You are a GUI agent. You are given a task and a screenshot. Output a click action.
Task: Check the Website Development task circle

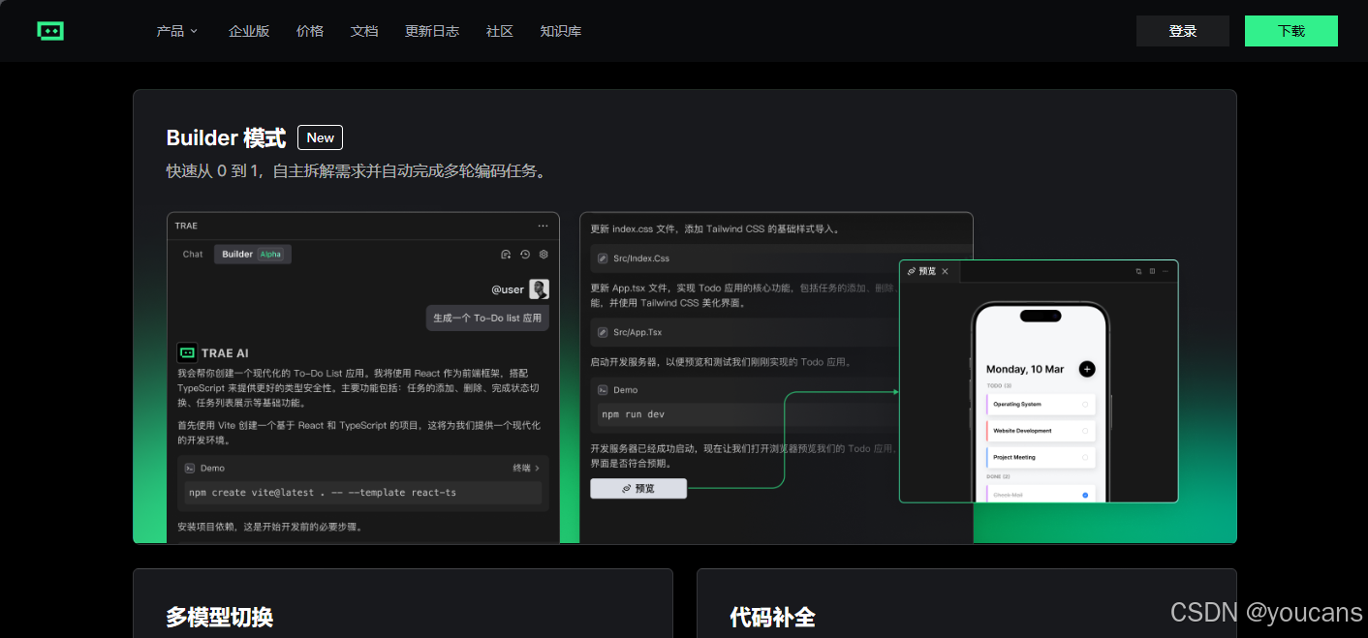coord(1085,431)
